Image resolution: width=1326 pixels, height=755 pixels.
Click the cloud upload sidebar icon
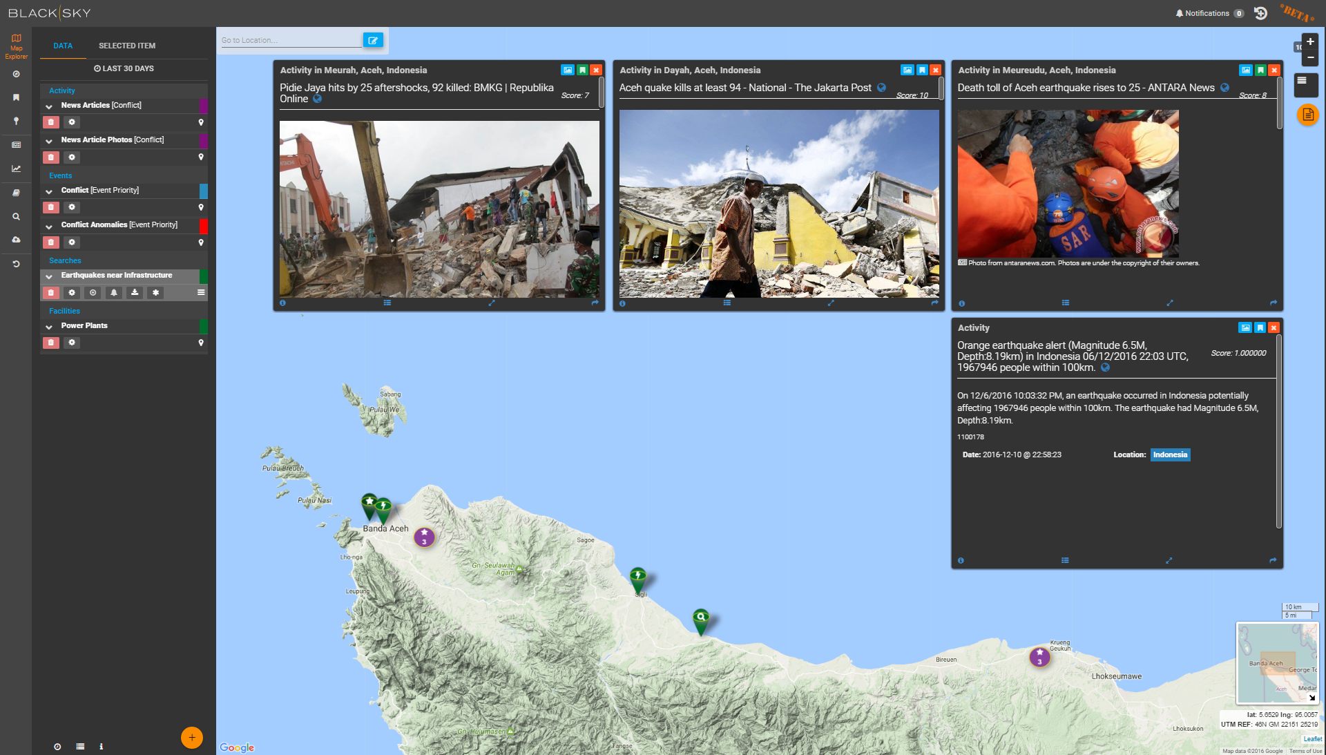16,240
